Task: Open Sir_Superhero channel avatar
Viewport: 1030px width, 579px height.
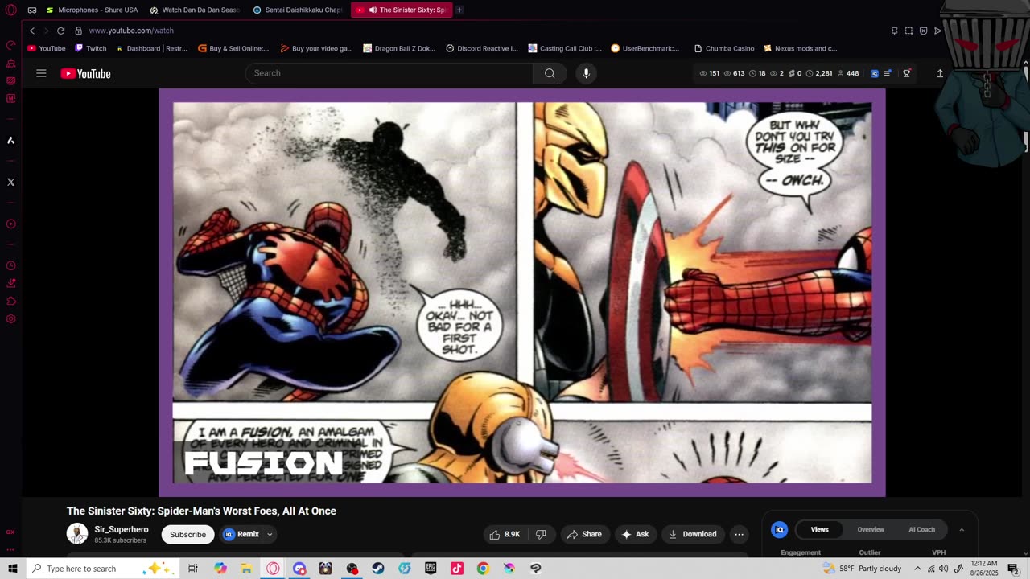Action: (x=77, y=534)
